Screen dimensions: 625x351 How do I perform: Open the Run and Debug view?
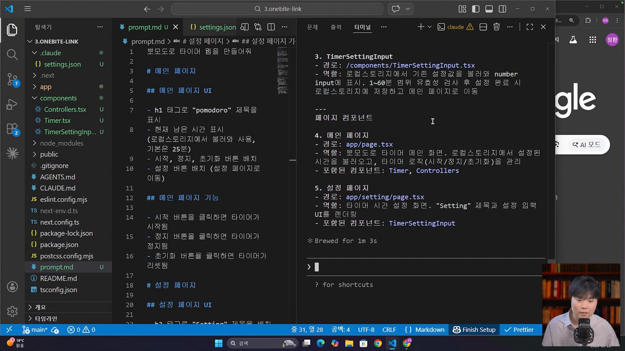[12, 104]
